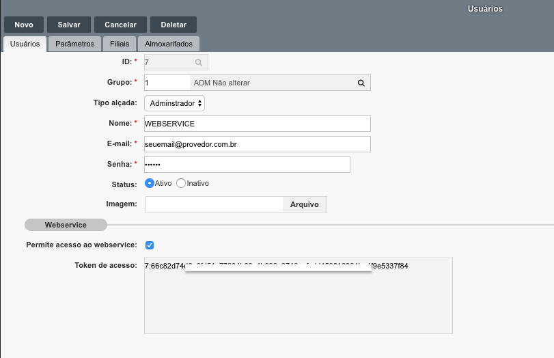Image resolution: width=554 pixels, height=358 pixels.
Task: Focus the E-mail text field
Action: (x=257, y=144)
